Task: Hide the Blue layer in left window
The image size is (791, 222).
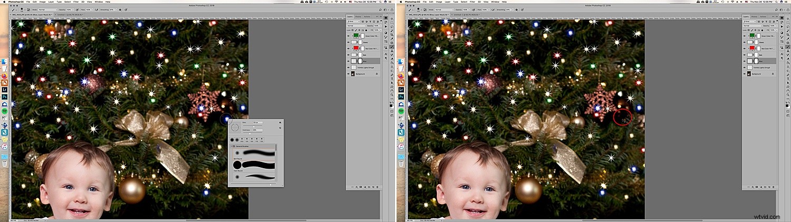Action: pyautogui.click(x=348, y=61)
